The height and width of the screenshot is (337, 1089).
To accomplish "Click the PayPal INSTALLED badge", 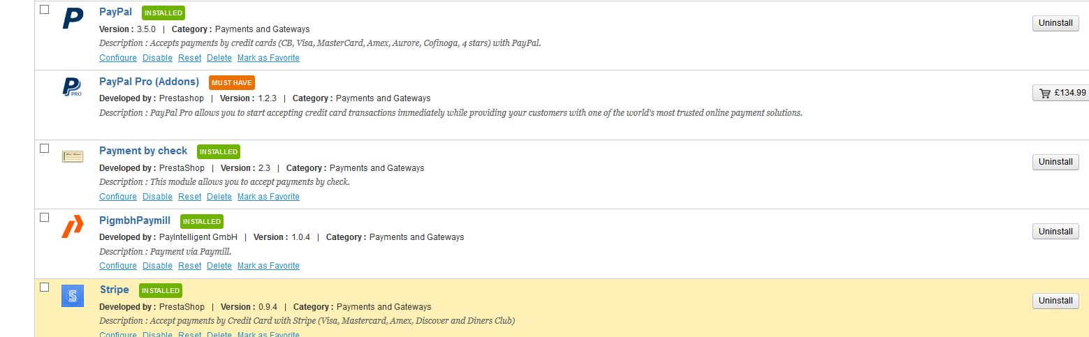I will [163, 13].
